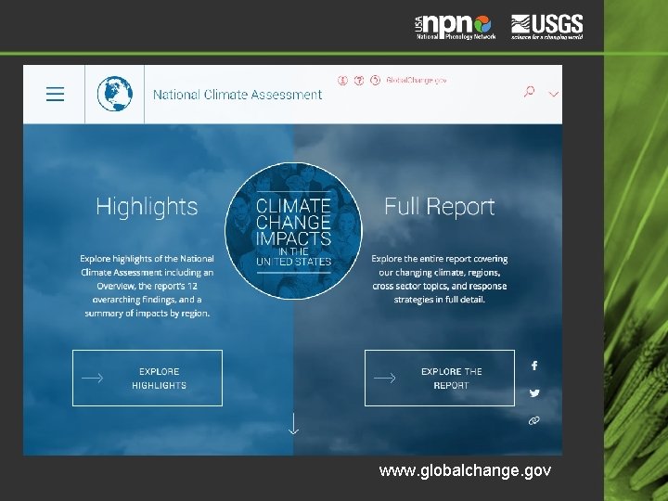The height and width of the screenshot is (501, 668).
Task: Click the 'Explore highlights of the National' paragraph
Action: click(x=147, y=286)
